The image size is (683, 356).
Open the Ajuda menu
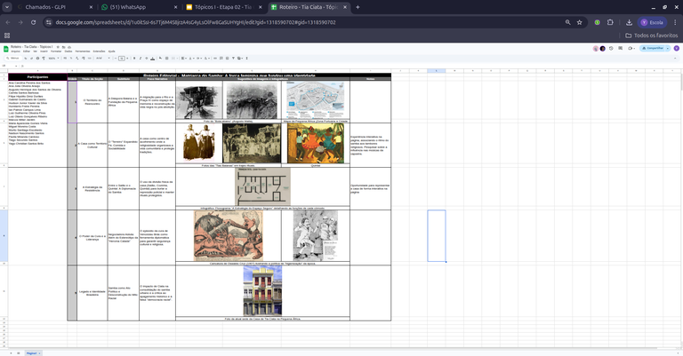pos(111,51)
